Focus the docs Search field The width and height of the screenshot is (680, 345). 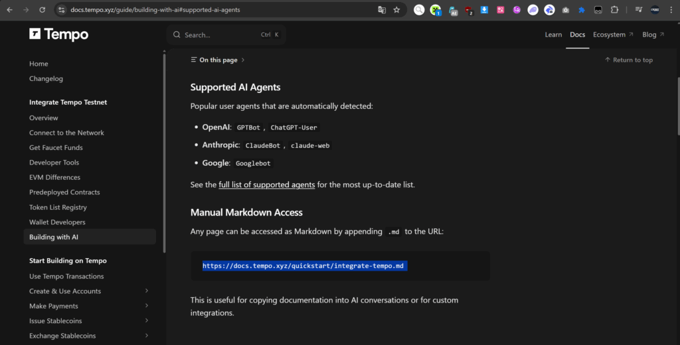226,34
